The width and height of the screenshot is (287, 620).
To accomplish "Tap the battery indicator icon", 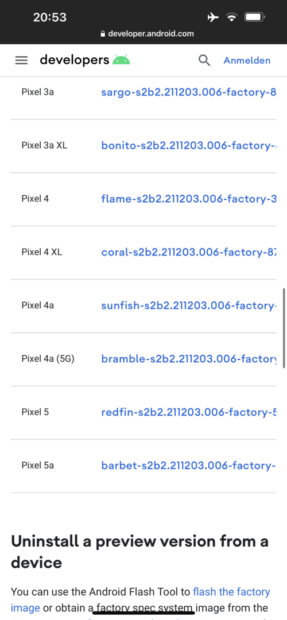I will [x=255, y=17].
